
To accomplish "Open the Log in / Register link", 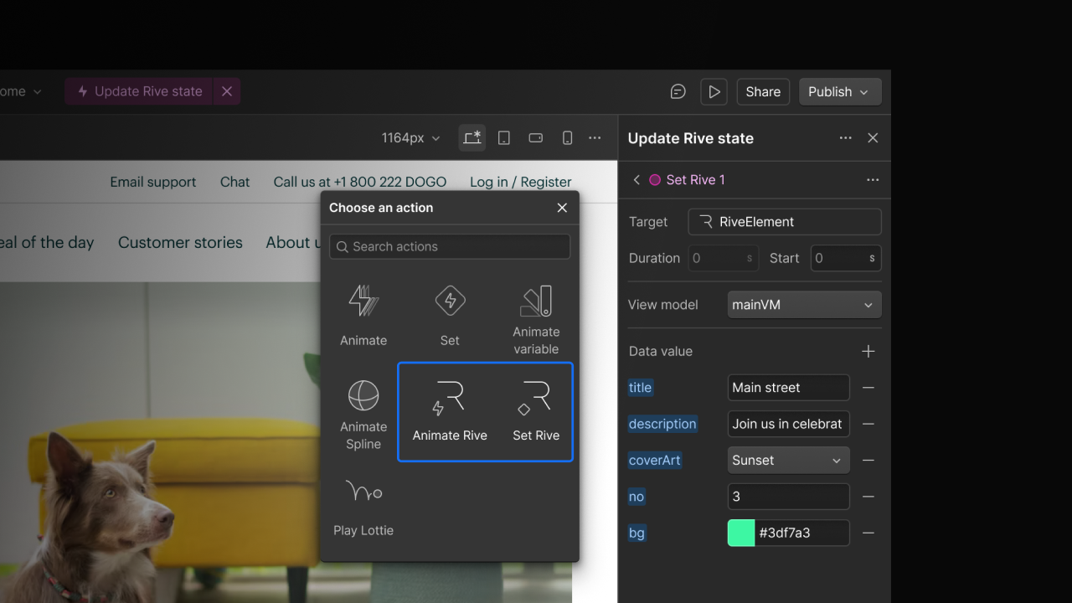I will (520, 182).
